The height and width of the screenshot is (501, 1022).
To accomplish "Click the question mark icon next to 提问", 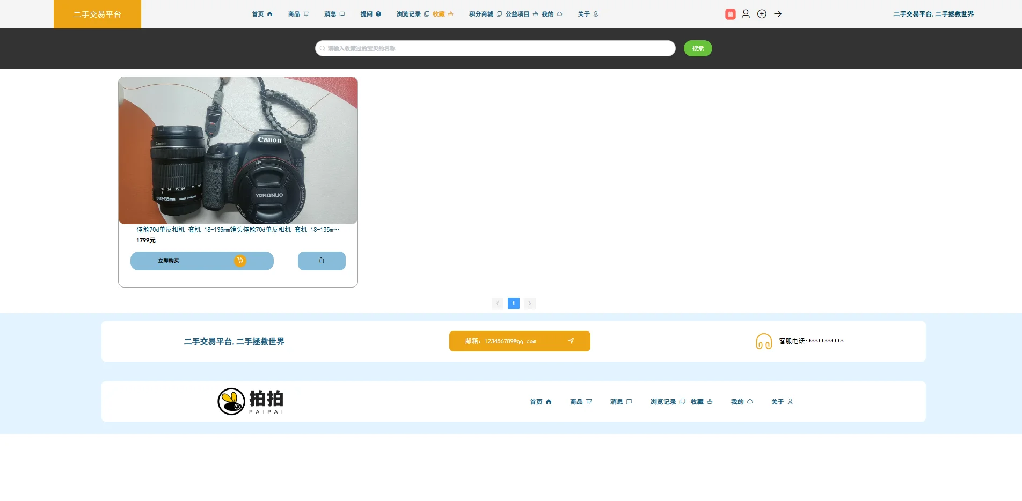I will pyautogui.click(x=377, y=14).
